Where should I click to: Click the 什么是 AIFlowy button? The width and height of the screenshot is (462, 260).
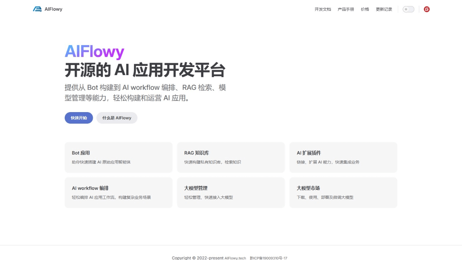click(117, 118)
